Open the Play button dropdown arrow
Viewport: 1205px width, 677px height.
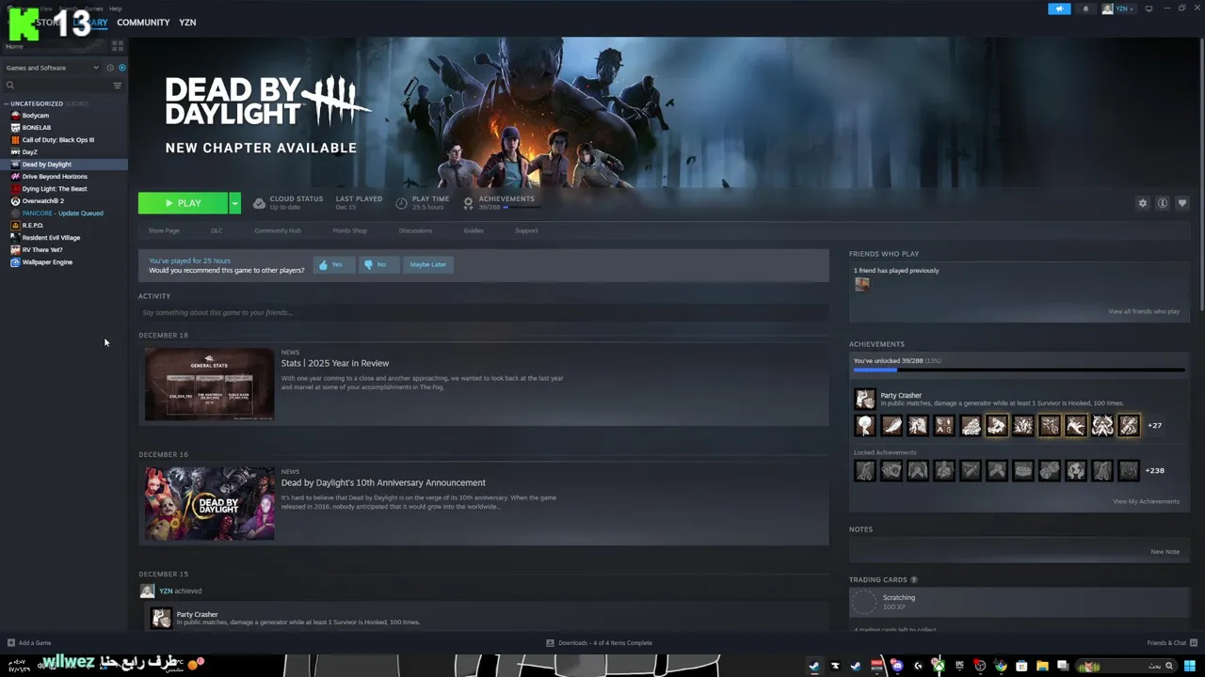click(234, 203)
